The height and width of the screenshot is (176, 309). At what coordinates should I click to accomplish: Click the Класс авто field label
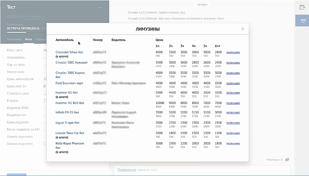(15, 50)
